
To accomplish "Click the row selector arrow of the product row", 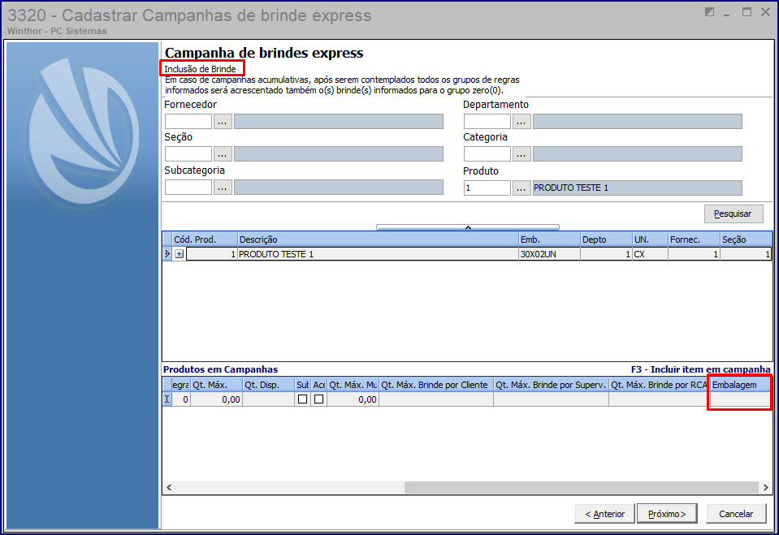I will [167, 254].
